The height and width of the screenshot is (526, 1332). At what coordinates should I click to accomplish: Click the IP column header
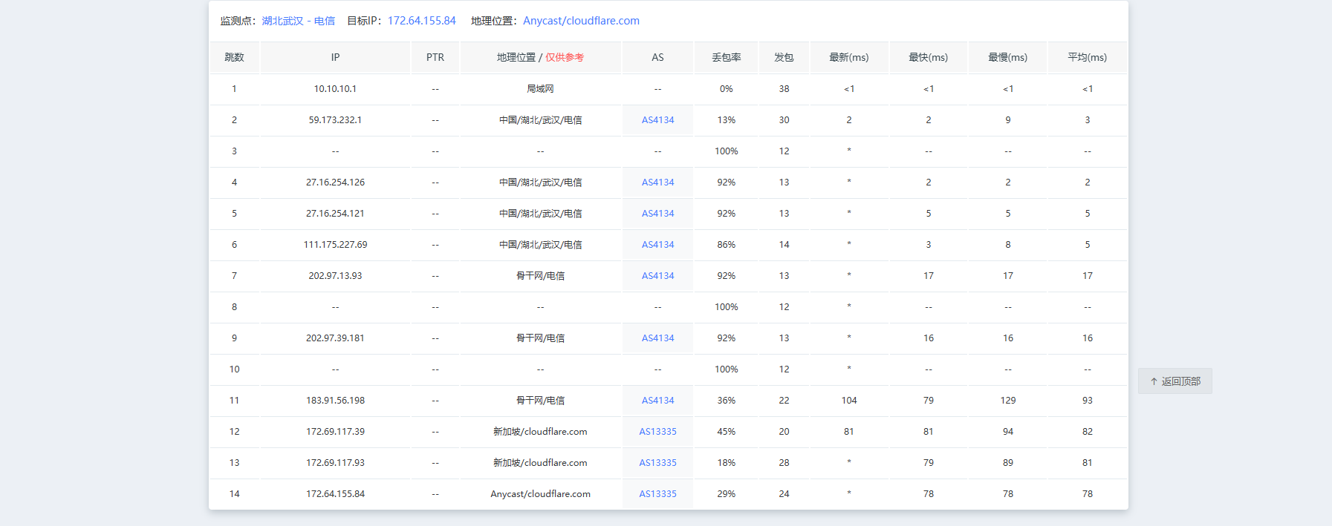[x=335, y=57]
